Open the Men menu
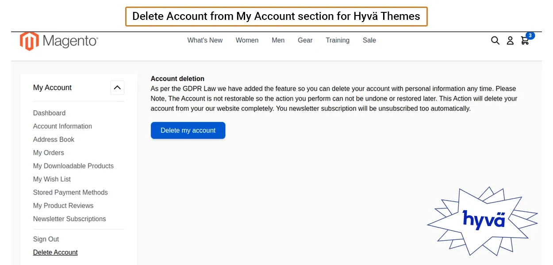The width and height of the screenshot is (553, 265). 278,40
